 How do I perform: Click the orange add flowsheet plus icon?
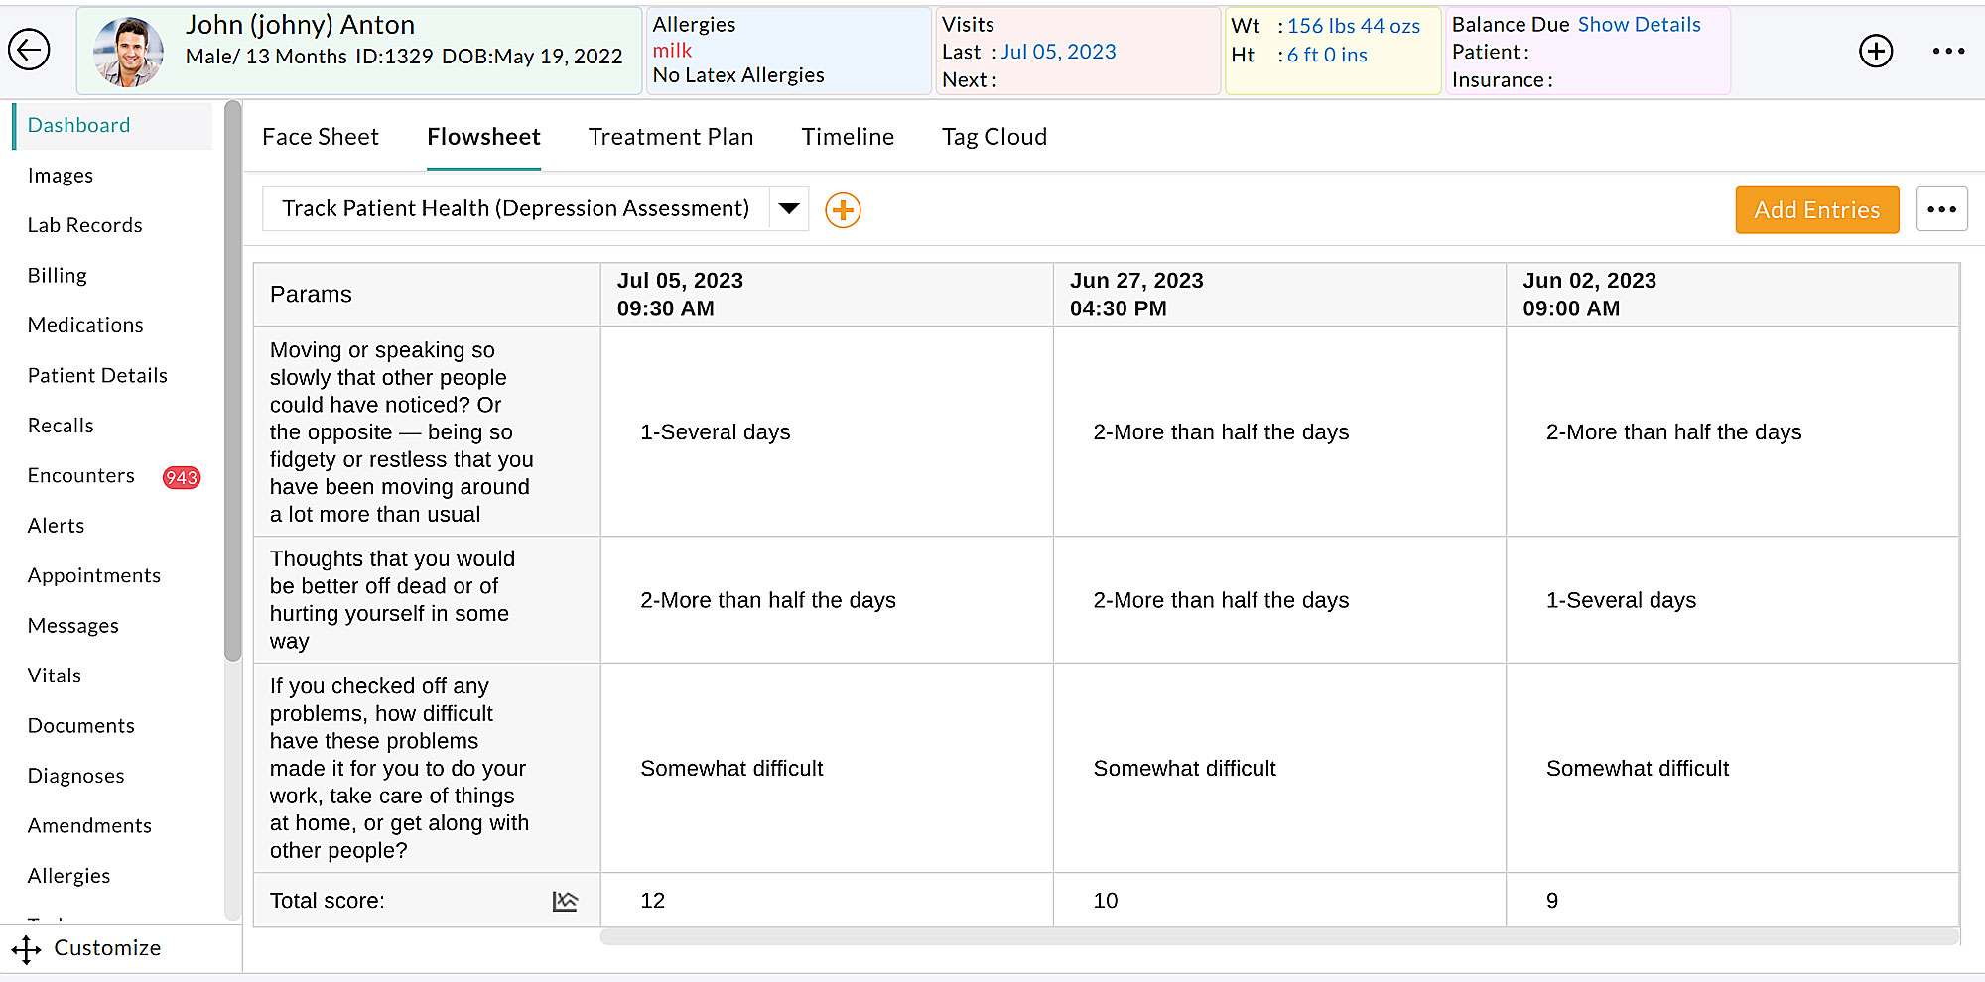[x=843, y=210]
